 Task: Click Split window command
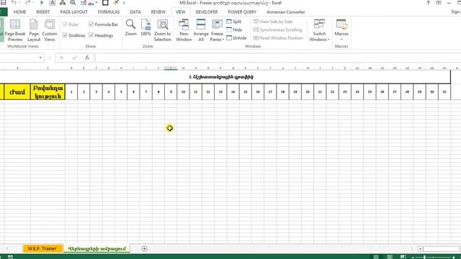(234, 22)
